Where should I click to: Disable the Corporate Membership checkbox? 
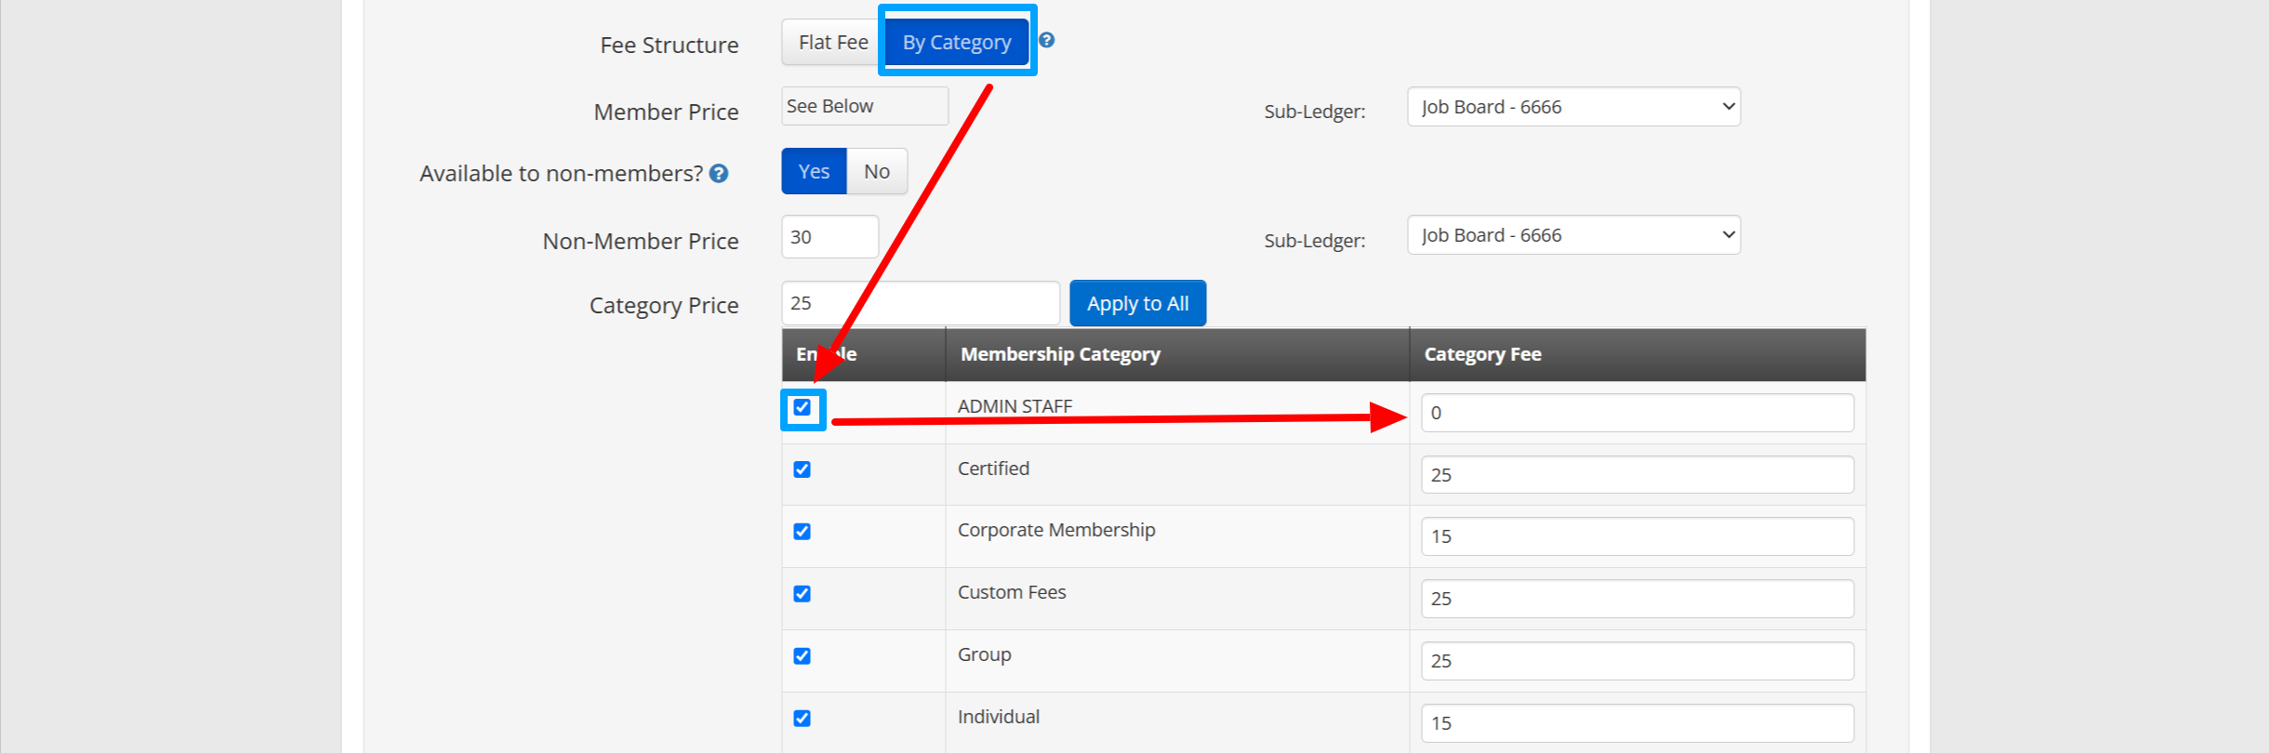(803, 532)
